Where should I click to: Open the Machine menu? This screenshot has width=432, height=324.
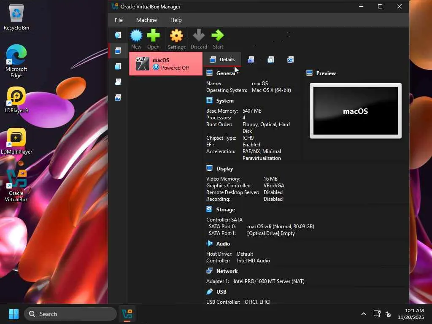(146, 20)
